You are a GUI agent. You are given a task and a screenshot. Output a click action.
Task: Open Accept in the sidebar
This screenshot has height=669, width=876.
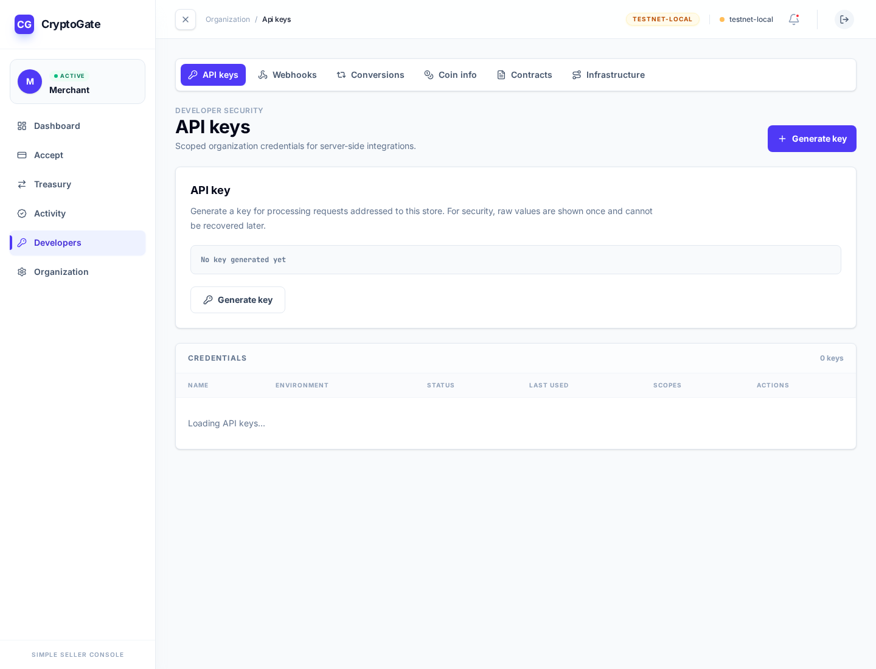pos(77,155)
